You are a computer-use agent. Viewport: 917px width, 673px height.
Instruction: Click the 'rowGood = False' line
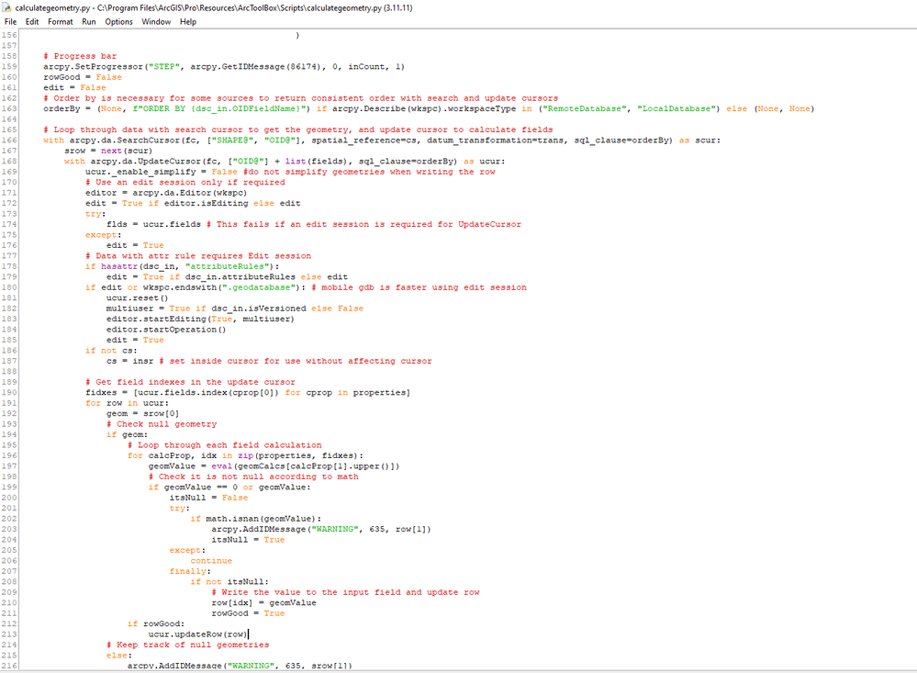[x=83, y=77]
